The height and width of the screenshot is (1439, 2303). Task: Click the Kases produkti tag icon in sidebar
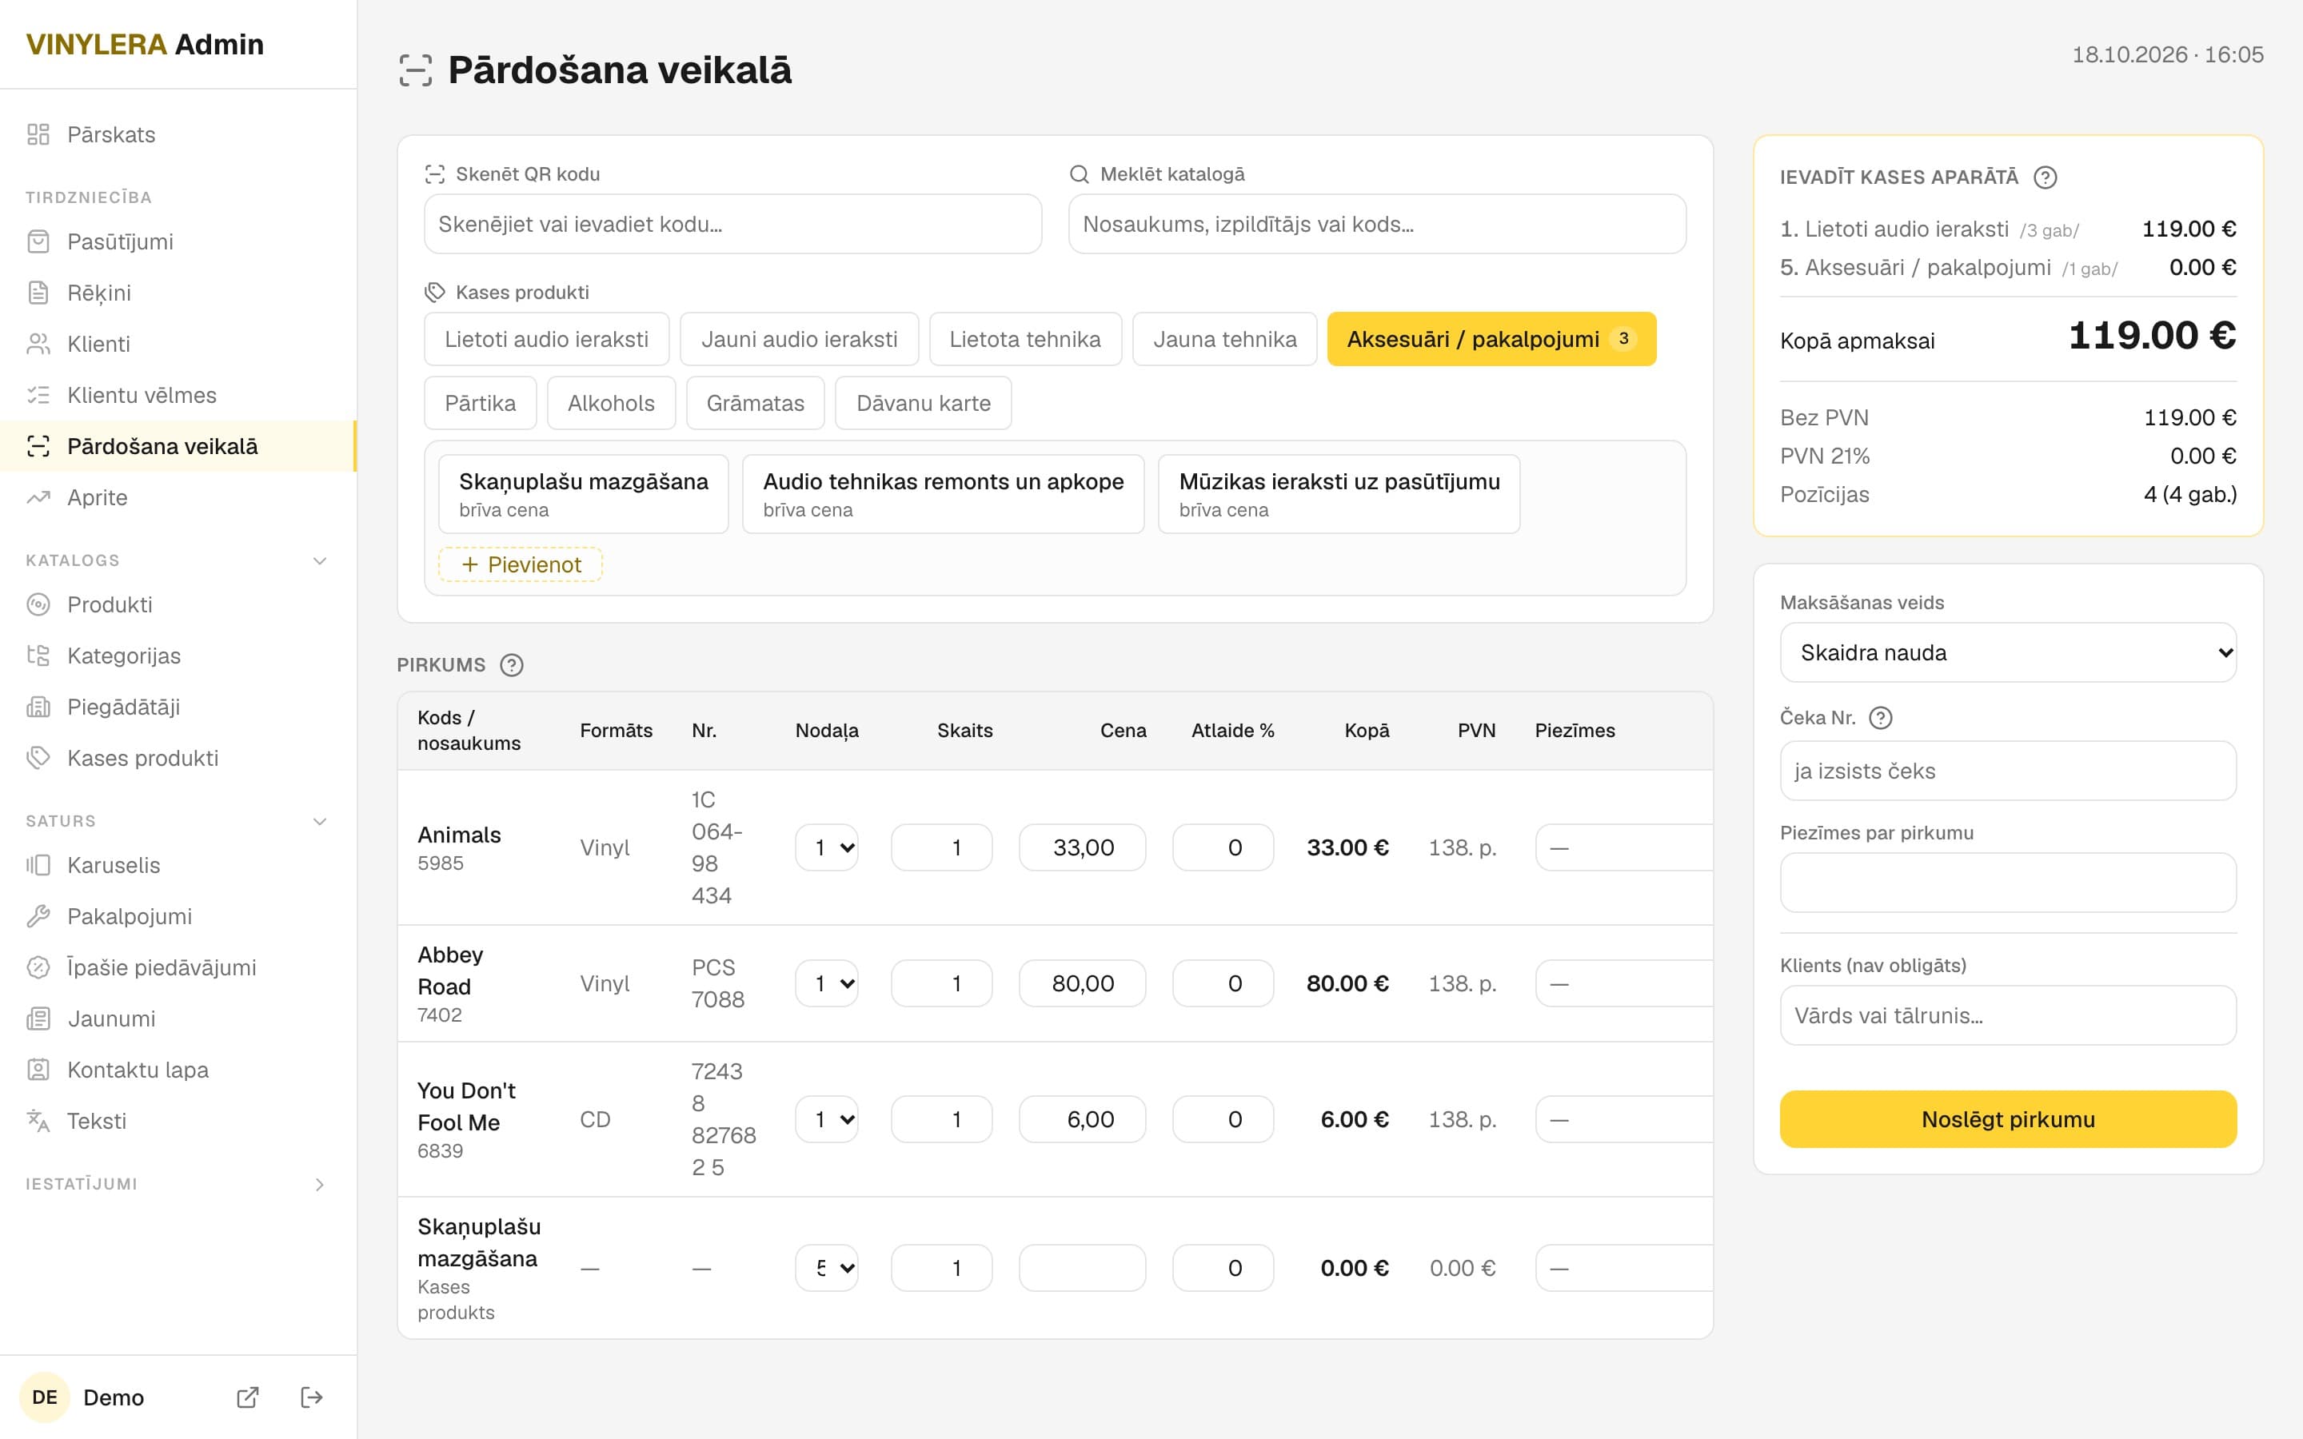point(38,758)
